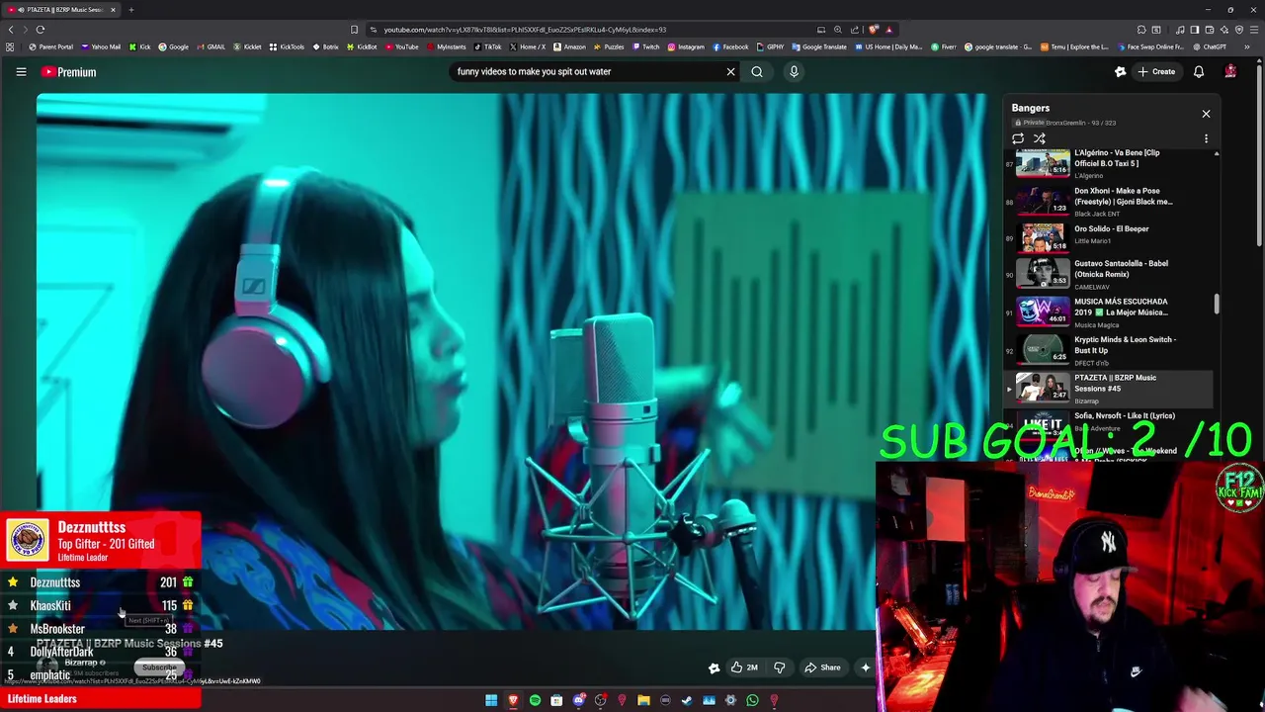Open KickTools bookmark

(x=287, y=46)
